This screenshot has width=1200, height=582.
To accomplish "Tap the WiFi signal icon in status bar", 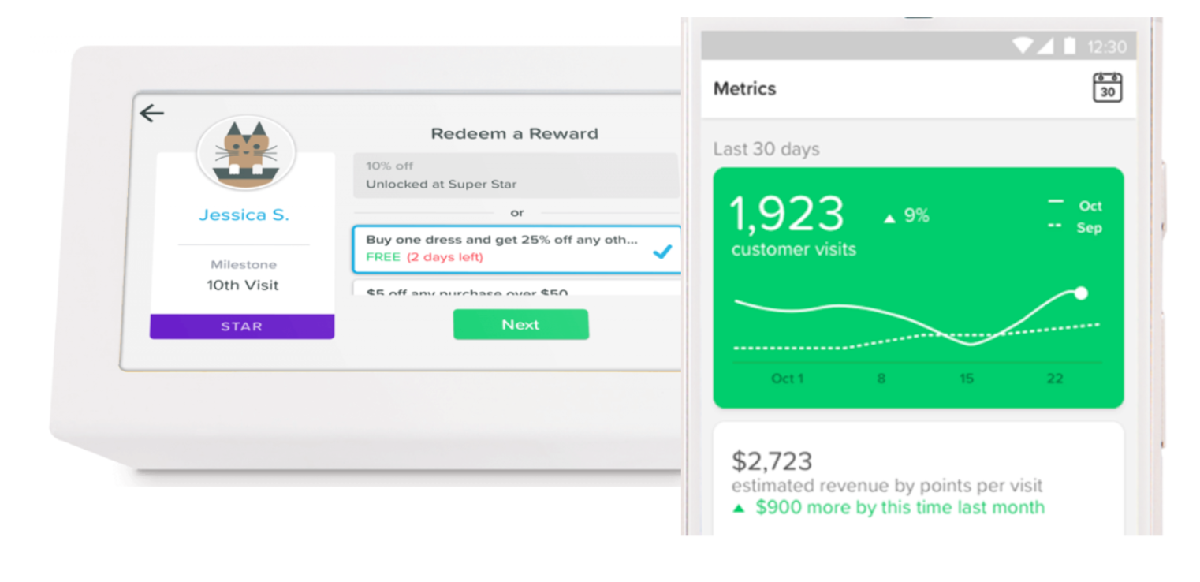I will (1023, 46).
